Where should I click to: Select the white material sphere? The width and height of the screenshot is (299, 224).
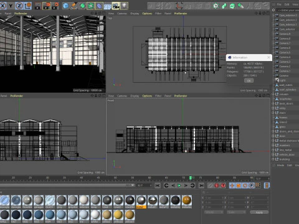[x=95, y=215]
